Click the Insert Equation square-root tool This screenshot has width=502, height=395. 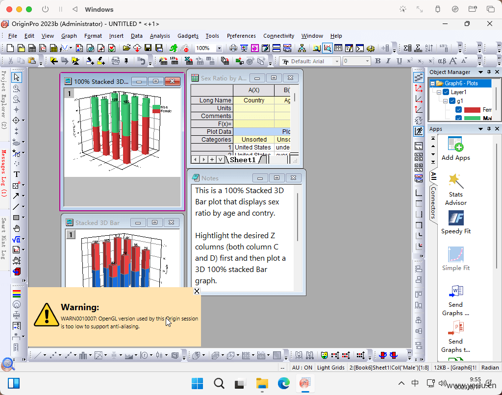(16, 240)
